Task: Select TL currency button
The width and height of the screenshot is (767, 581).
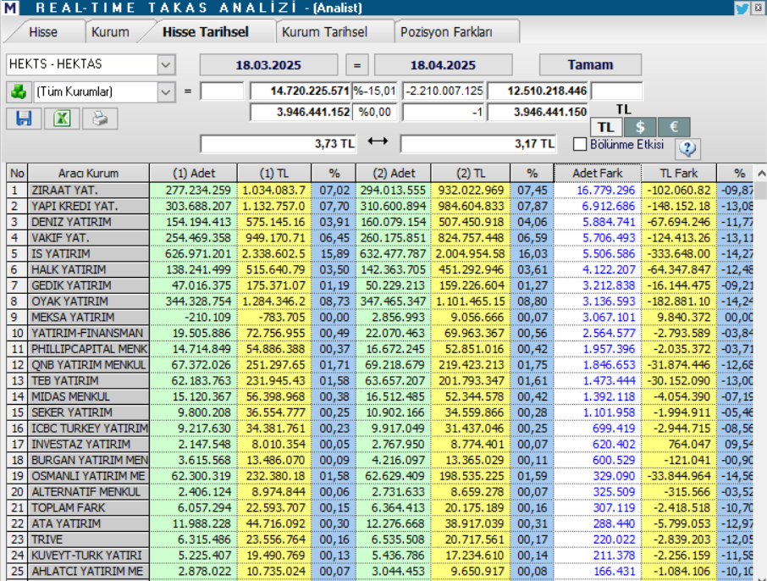Action: click(x=605, y=127)
